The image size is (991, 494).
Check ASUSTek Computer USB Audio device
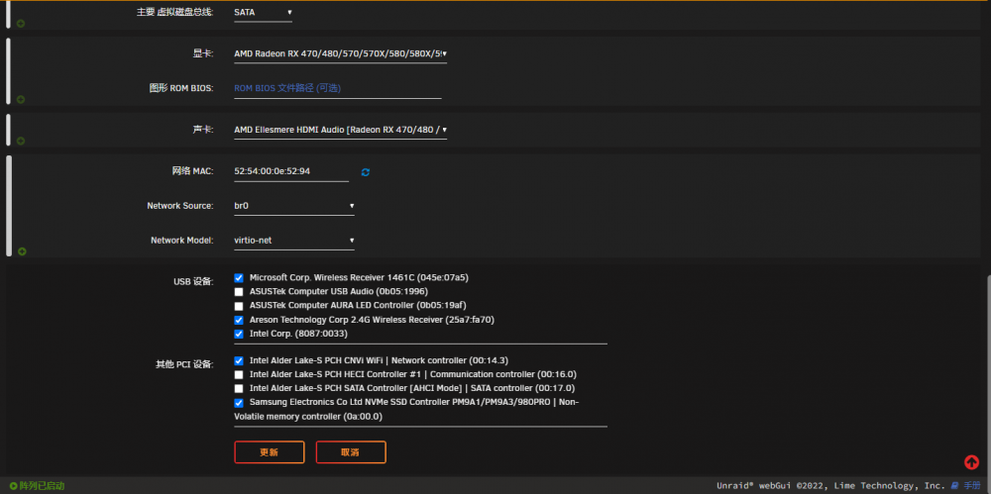tap(239, 292)
